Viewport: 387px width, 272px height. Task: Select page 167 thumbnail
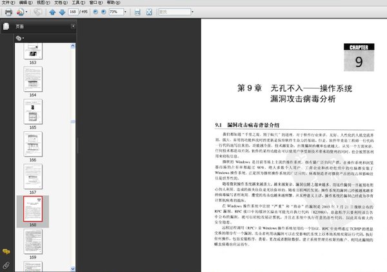click(33, 176)
